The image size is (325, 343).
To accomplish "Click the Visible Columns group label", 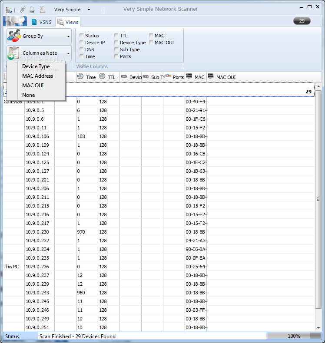I will (x=92, y=66).
